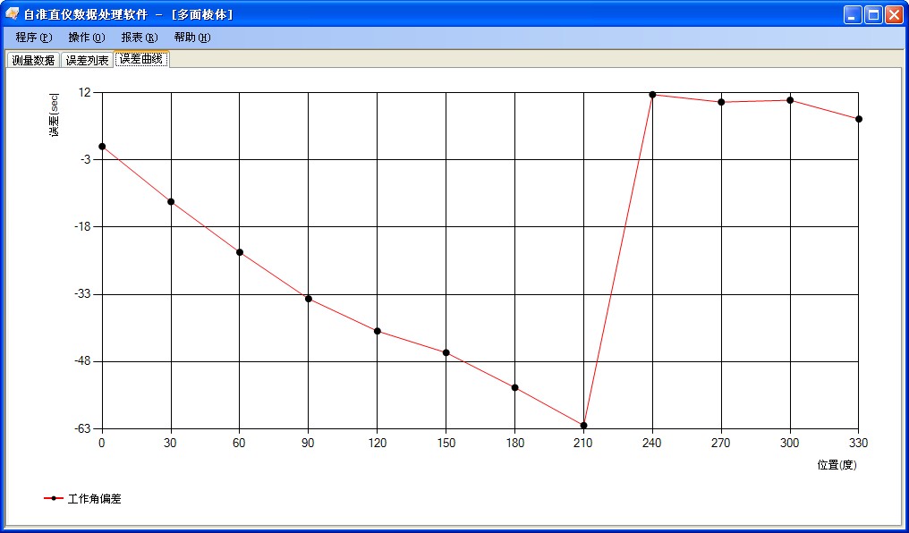Screen dimensions: 909x533
Task: Click the last data point at 330 degrees
Action: [x=859, y=118]
